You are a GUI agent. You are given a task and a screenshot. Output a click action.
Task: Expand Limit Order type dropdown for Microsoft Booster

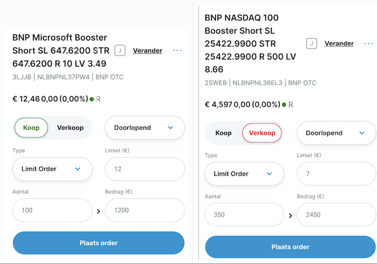52,169
